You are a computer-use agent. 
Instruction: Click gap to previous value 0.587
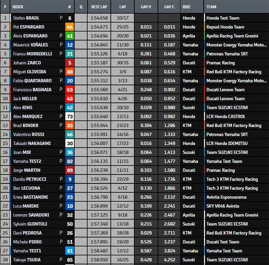coord(146,251)
